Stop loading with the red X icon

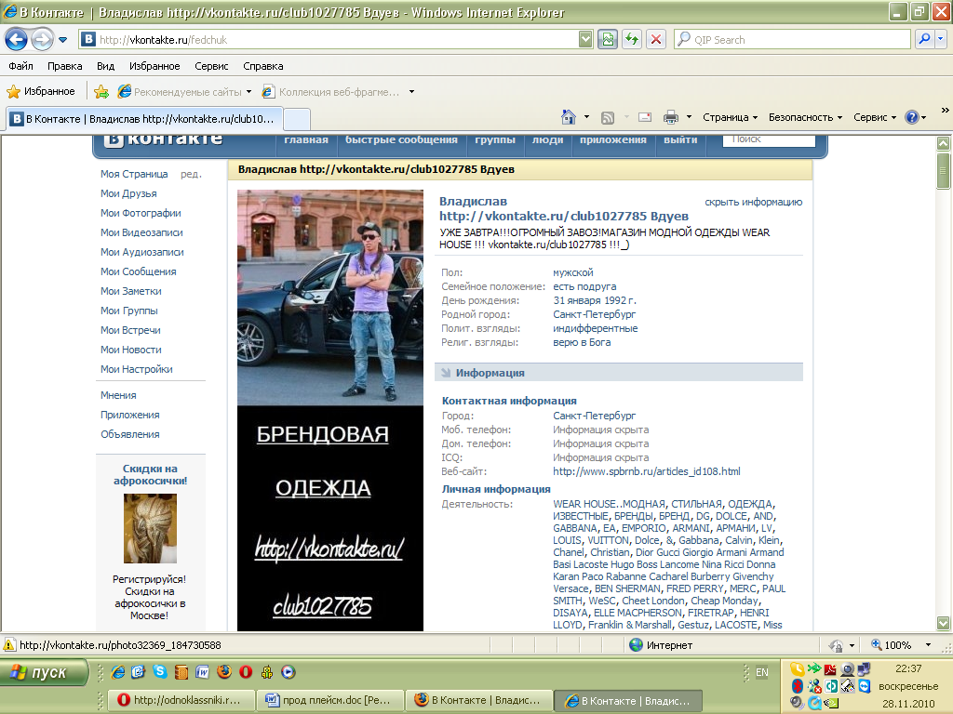point(656,39)
